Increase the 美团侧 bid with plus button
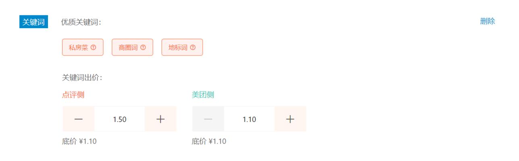The height and width of the screenshot is (161, 519). (x=290, y=119)
